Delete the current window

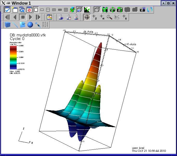(29, 10)
